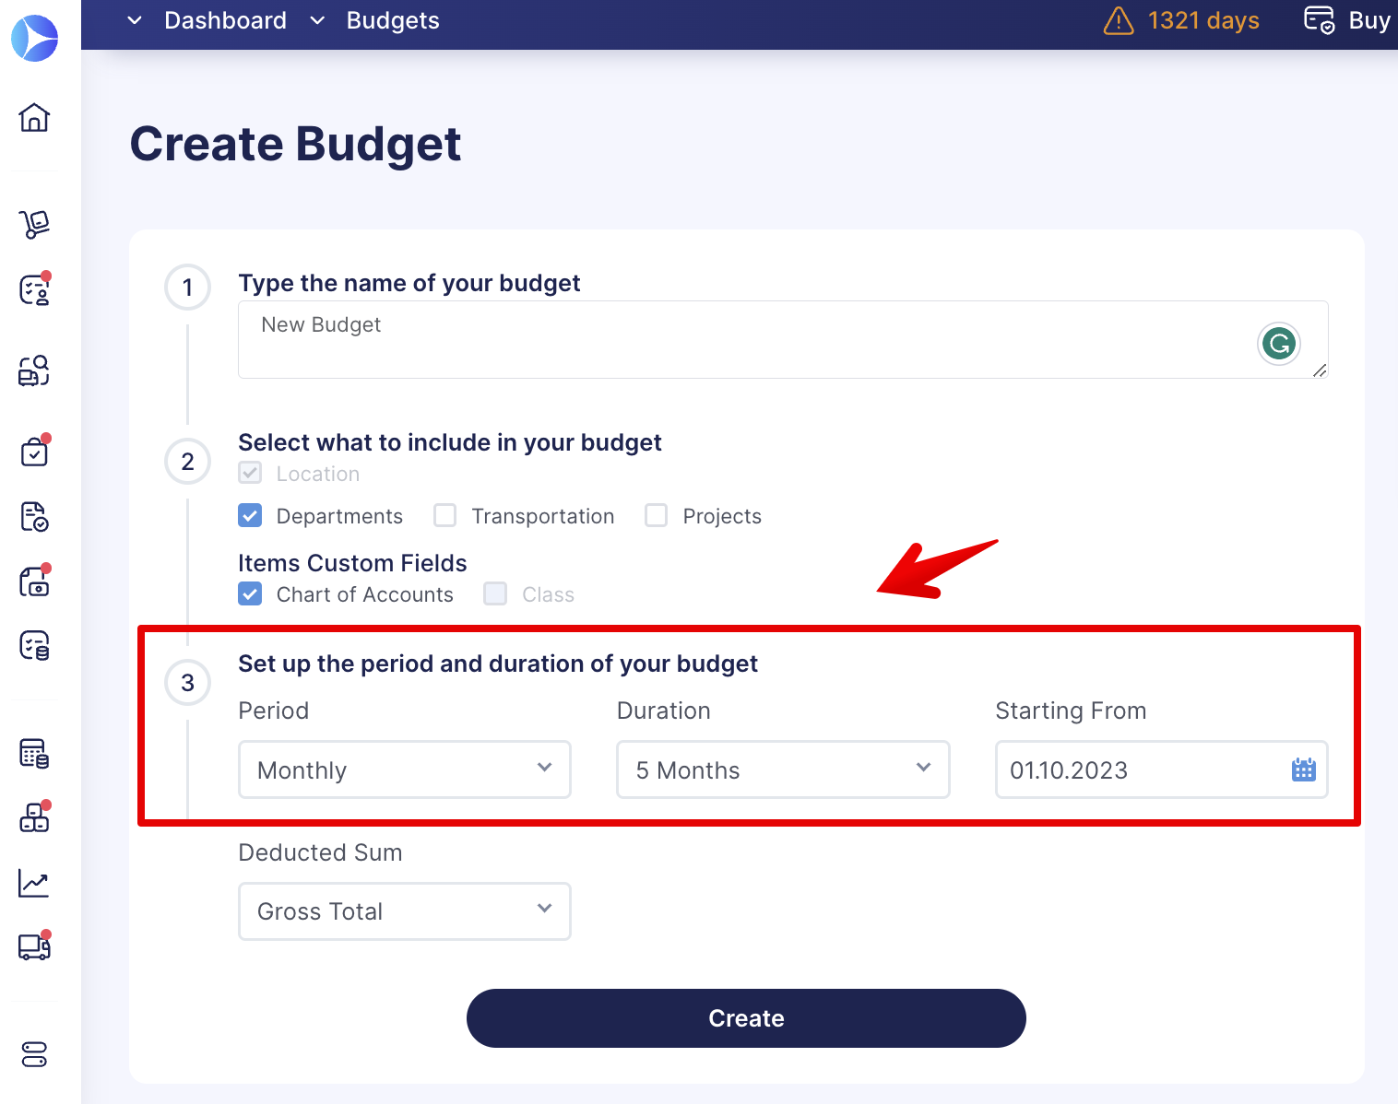This screenshot has width=1398, height=1104.
Task: Click the New Budget name field
Action: tap(783, 339)
